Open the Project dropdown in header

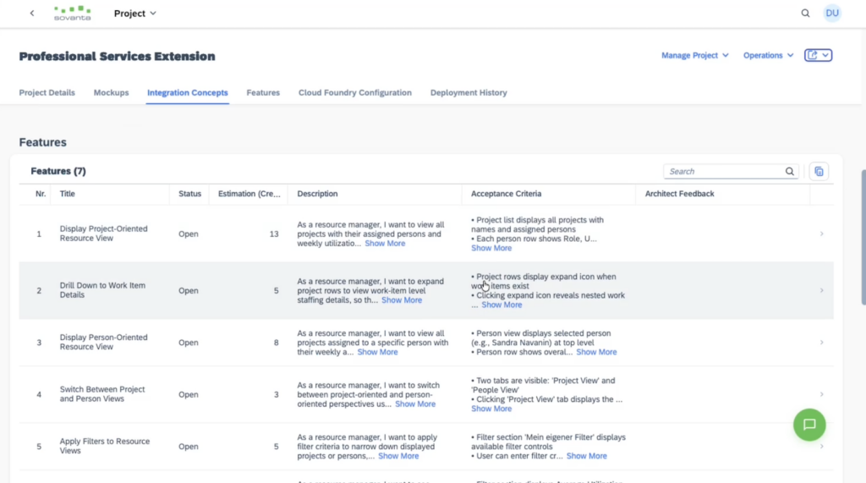135,14
